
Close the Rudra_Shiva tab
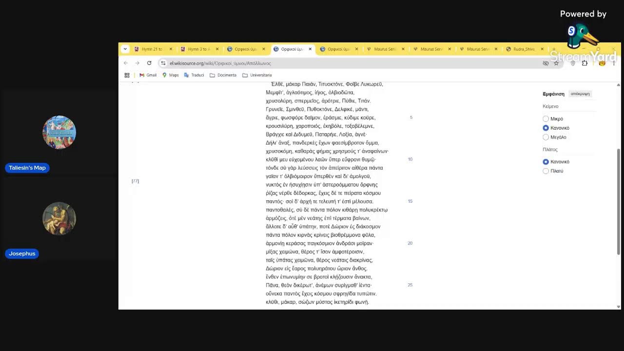(x=542, y=49)
